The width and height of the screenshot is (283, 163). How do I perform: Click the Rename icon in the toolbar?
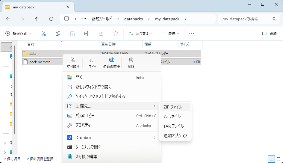coord(87,34)
